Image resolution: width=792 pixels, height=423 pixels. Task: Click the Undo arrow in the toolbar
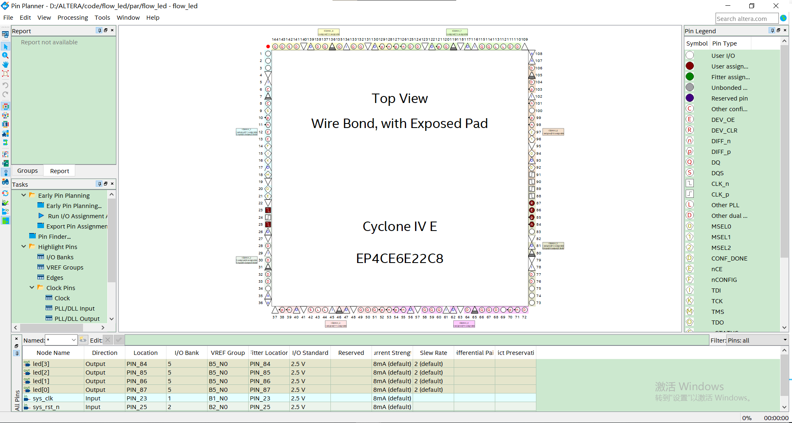coord(5,85)
